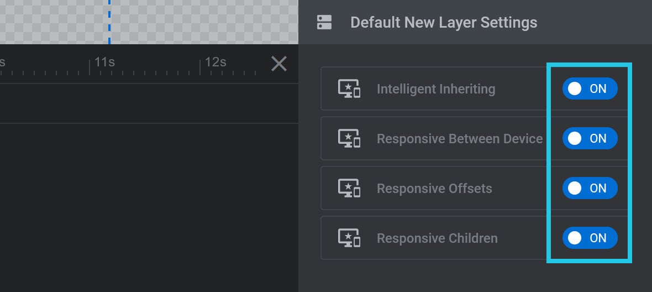This screenshot has height=292, width=652.
Task: Click the transparent checkered canvas area
Action: [149, 22]
